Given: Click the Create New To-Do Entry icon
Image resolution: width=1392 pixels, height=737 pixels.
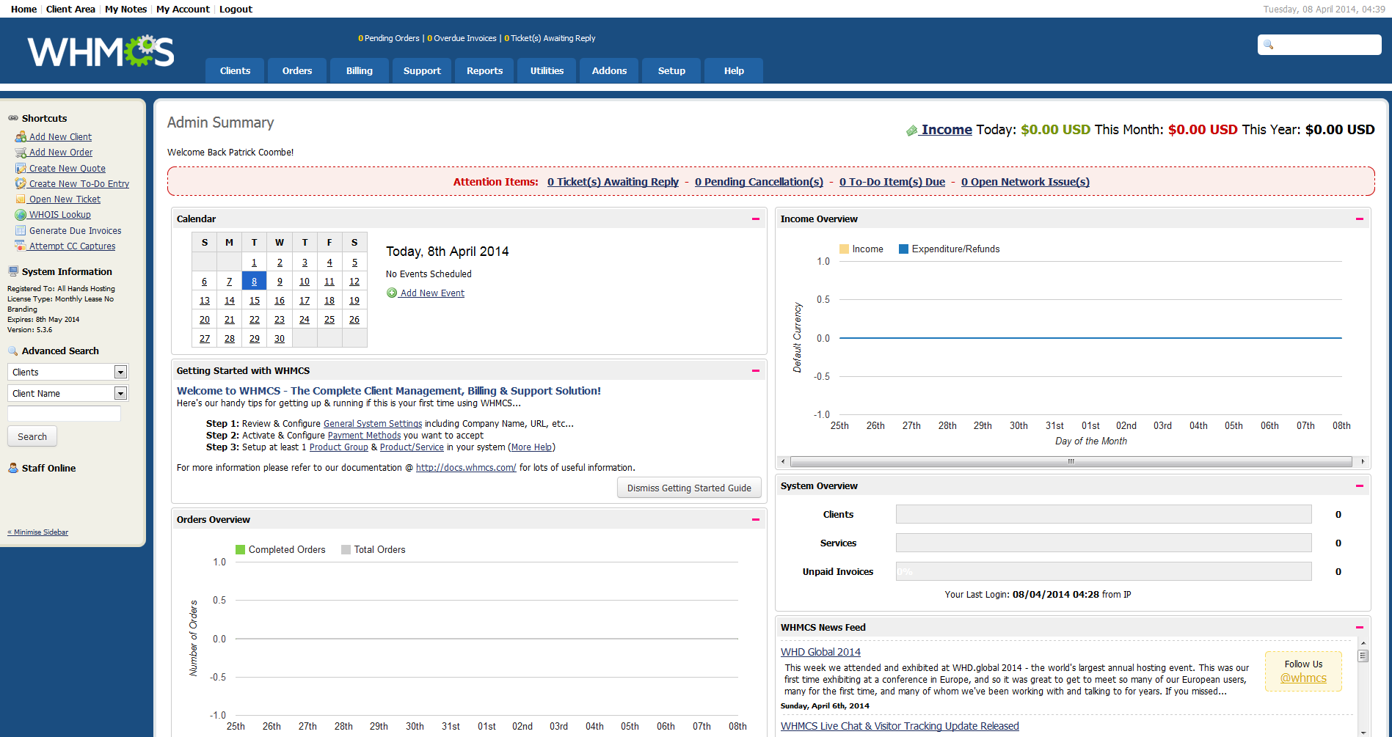Looking at the screenshot, I should click(21, 183).
